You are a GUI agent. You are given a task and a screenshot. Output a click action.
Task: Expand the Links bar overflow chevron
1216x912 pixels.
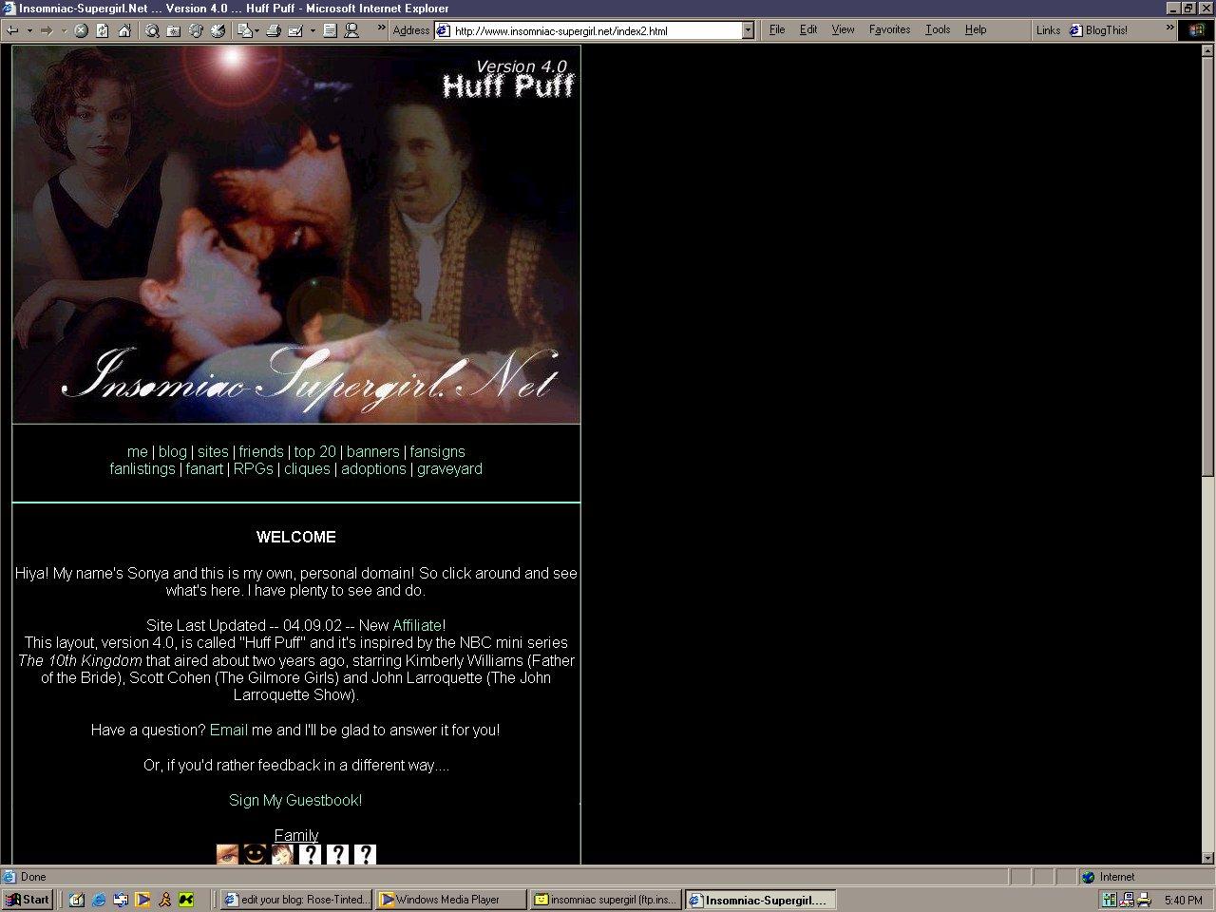pyautogui.click(x=1168, y=29)
